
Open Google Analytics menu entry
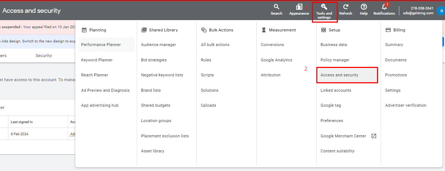point(276,60)
